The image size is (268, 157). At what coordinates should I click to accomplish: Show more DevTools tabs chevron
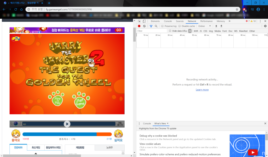click(x=229, y=21)
